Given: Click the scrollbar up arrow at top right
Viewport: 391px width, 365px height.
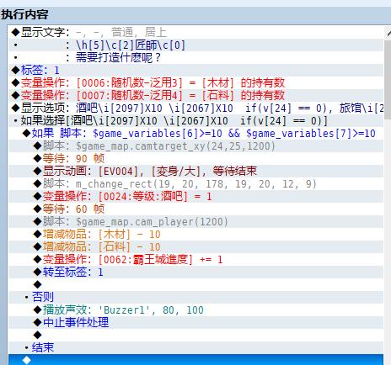Looking at the screenshot, I should click(x=388, y=33).
